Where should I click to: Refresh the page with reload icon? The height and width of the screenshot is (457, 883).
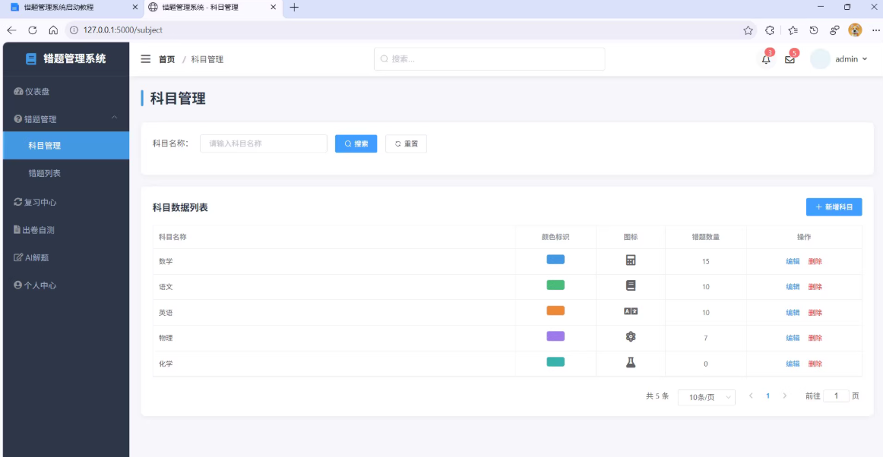pos(33,30)
